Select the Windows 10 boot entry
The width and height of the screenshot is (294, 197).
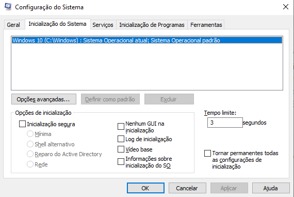point(147,40)
